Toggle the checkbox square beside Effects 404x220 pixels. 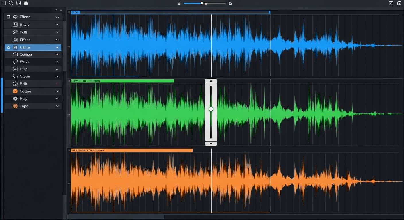point(8,17)
